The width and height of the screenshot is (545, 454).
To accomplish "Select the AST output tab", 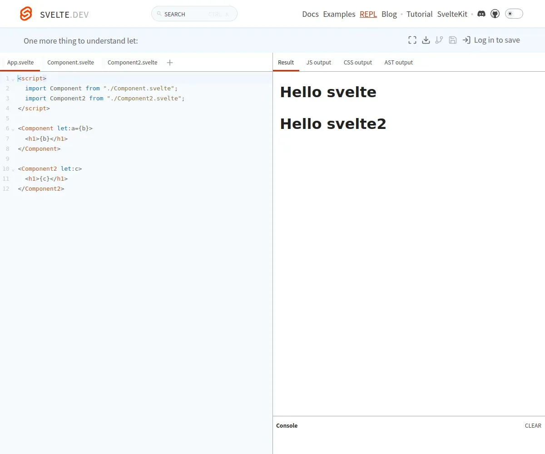I will click(399, 63).
